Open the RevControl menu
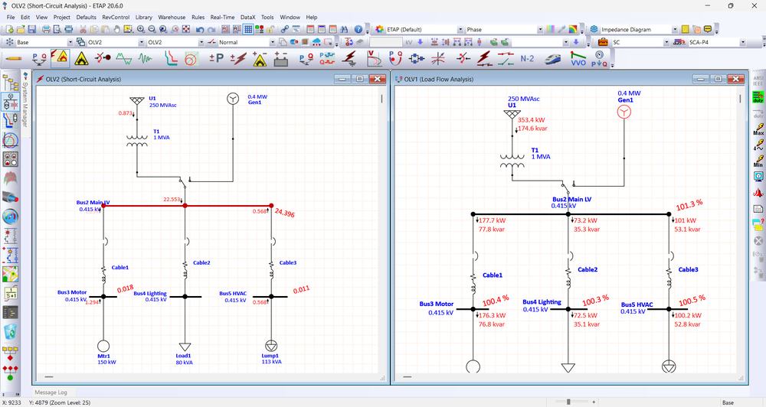 click(116, 17)
